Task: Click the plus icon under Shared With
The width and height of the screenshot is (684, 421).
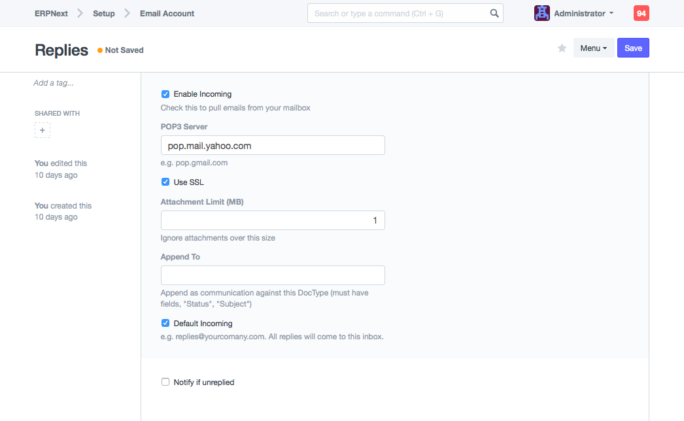Action: [43, 131]
